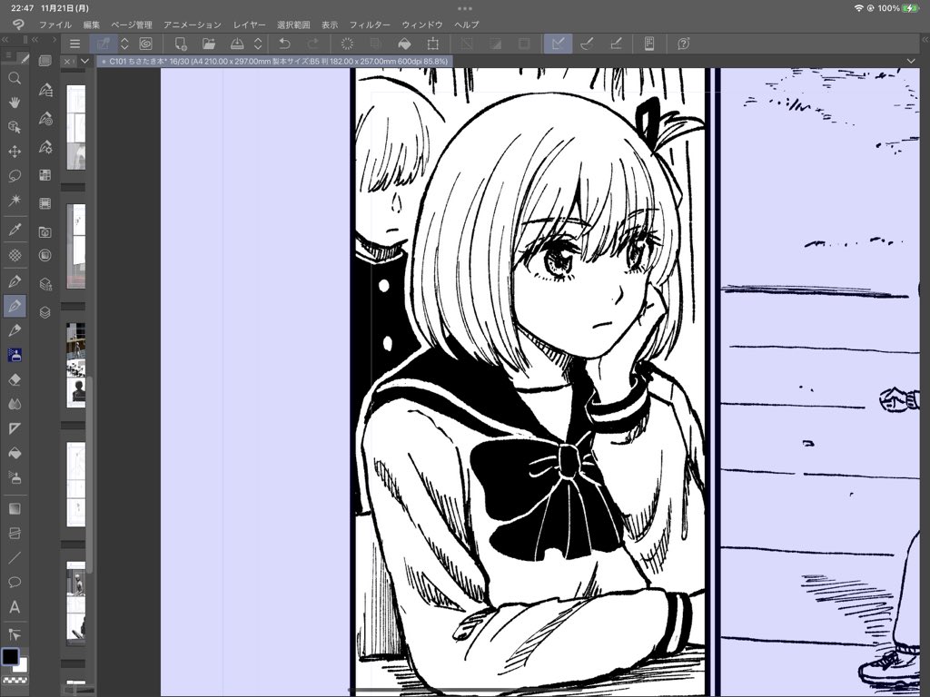Select the Lasso selection tool
This screenshot has height=697, width=930.
pos(15,175)
